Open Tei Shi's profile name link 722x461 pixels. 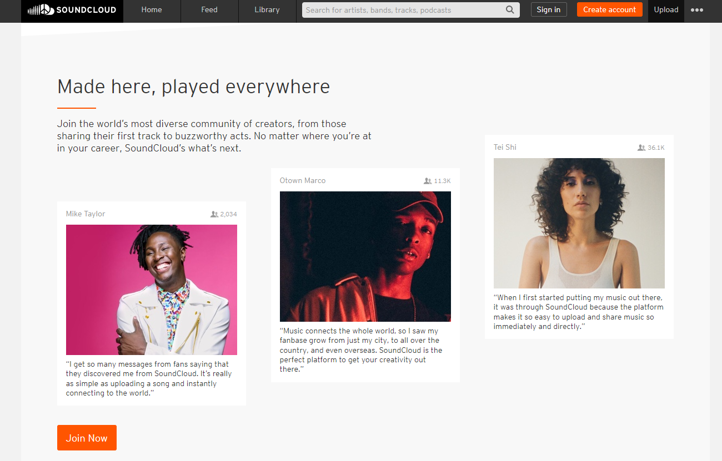505,148
